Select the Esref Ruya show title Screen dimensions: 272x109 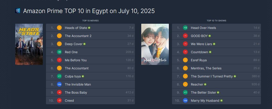pyautogui.click(x=199, y=60)
